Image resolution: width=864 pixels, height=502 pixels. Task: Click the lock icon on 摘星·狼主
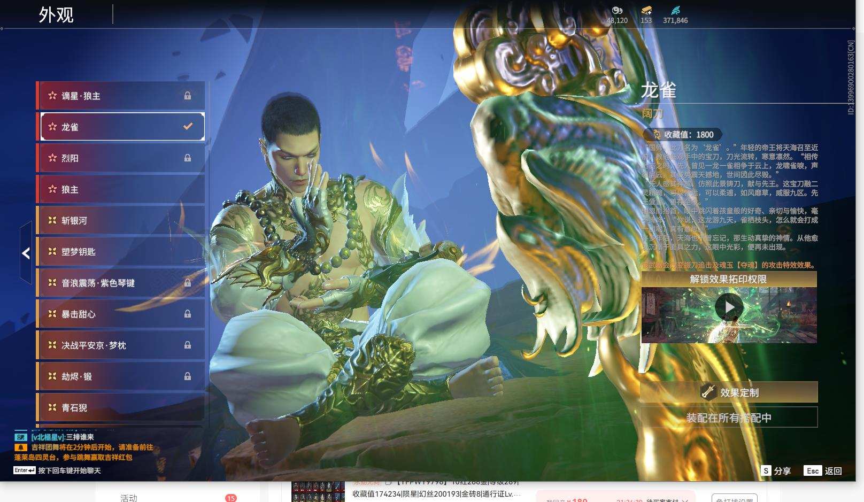(188, 96)
